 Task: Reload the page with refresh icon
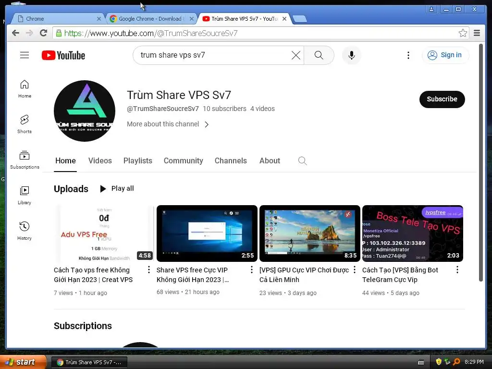pyautogui.click(x=44, y=33)
